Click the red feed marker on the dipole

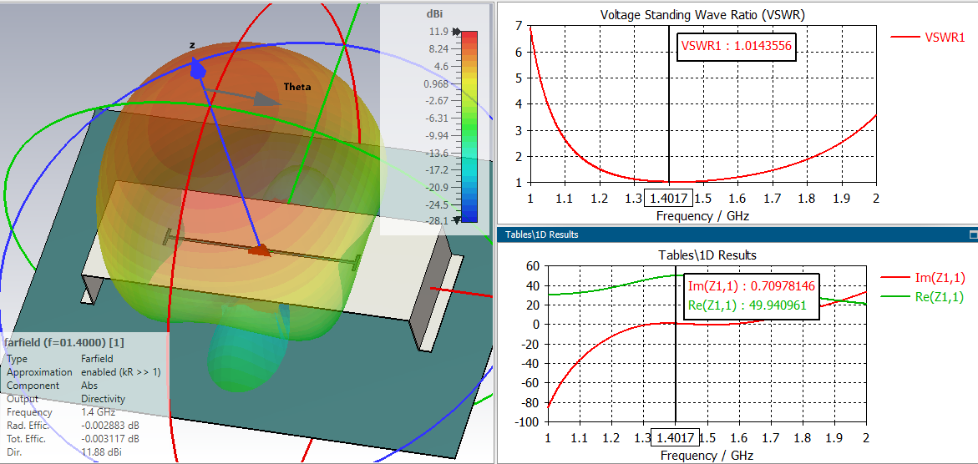point(260,250)
